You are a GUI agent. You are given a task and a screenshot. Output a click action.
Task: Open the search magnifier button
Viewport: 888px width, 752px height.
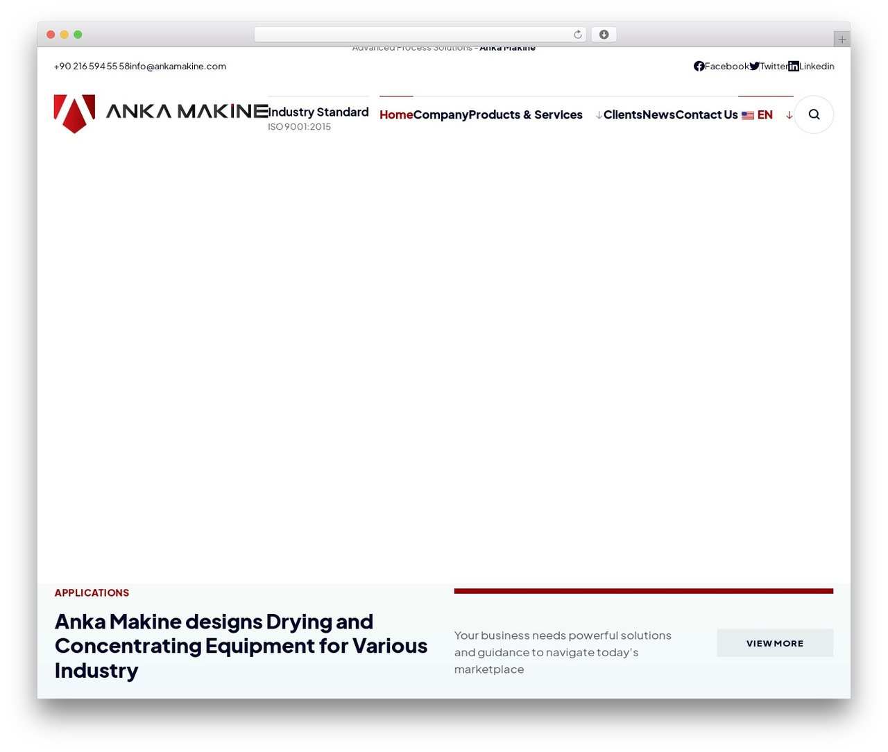coord(814,114)
